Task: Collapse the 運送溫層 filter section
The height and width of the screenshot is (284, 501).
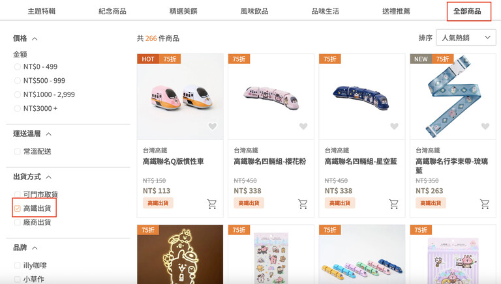Action: (48, 134)
